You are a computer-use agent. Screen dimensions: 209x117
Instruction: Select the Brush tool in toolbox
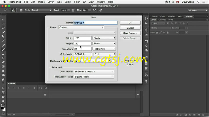click(3, 50)
